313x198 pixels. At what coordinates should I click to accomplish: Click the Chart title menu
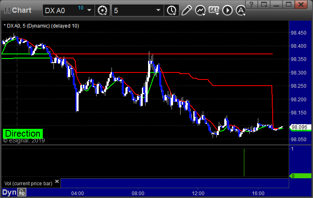[19, 10]
